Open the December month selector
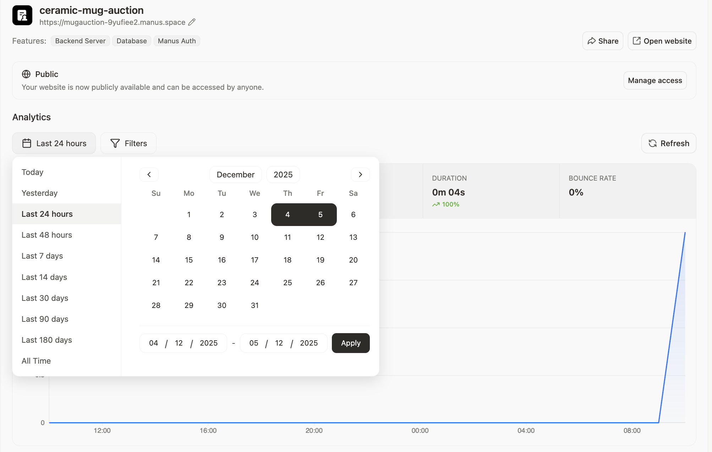 (235, 174)
